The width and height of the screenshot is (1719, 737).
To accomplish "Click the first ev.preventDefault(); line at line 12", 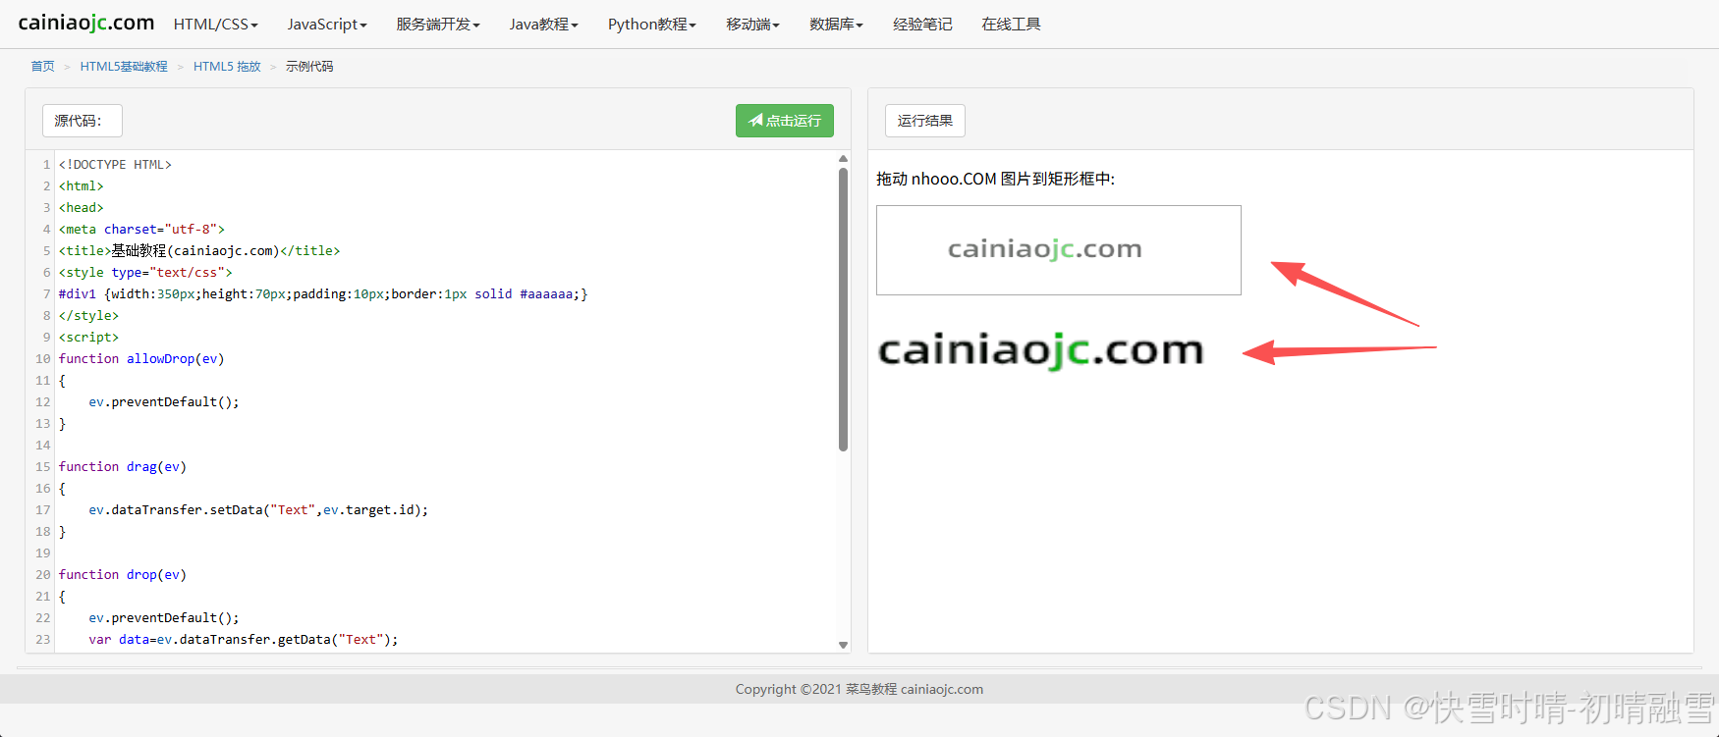I will 164,402.
